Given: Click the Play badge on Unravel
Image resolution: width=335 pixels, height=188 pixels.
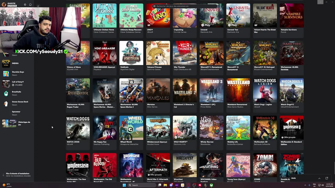Looking at the screenshot, I should (x=206, y=25).
